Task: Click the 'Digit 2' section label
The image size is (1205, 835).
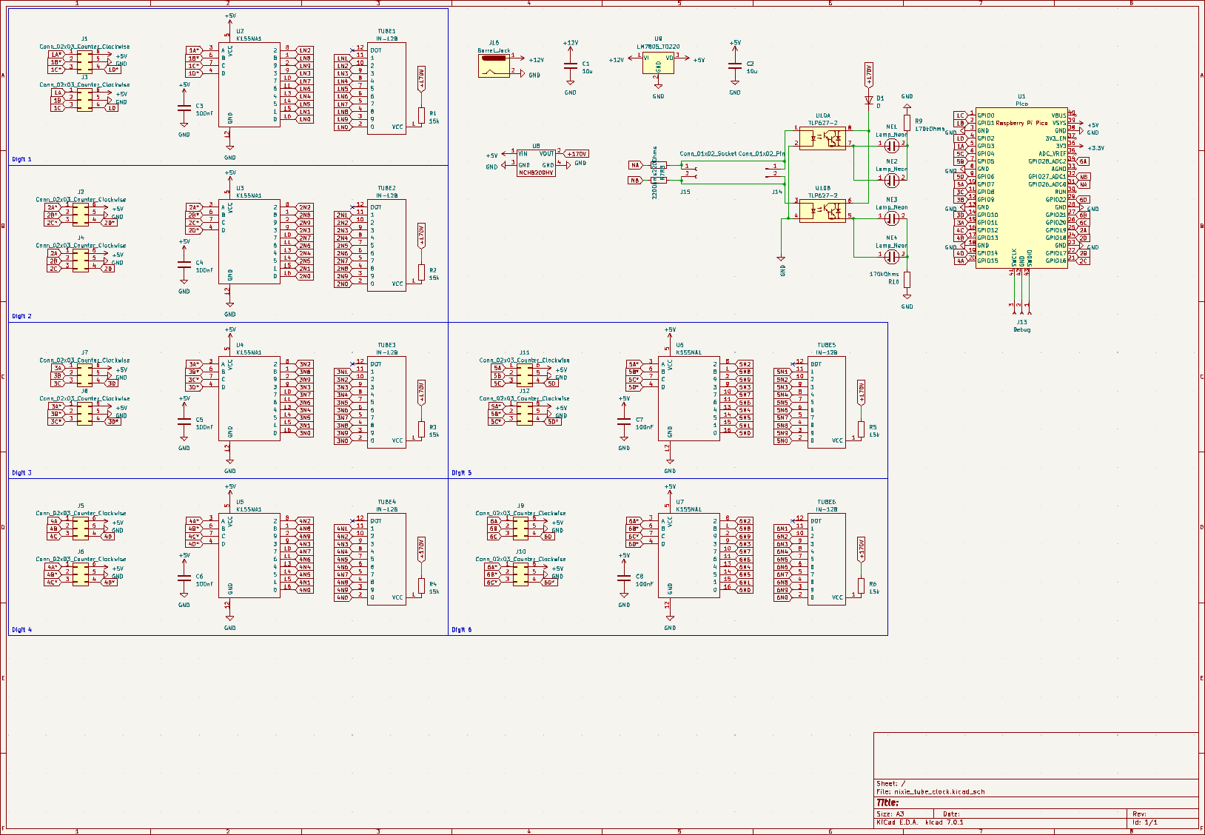Action: [21, 316]
